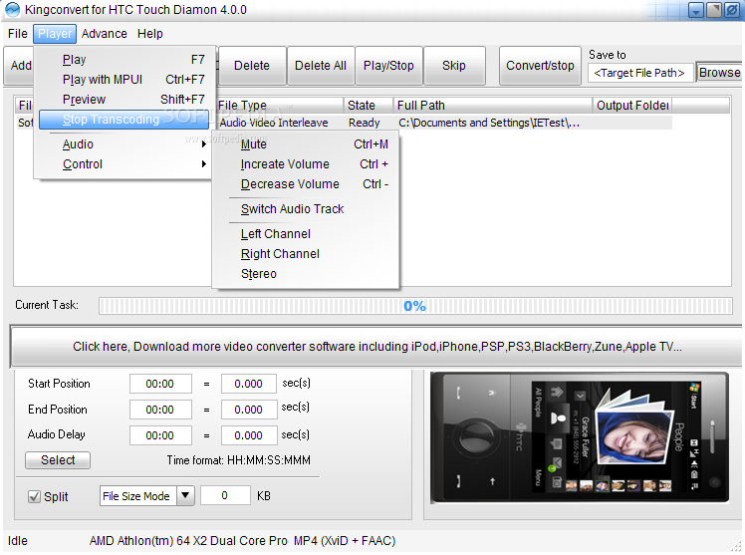Select Stereo audio option
The height and width of the screenshot is (555, 745).
[x=306, y=274]
